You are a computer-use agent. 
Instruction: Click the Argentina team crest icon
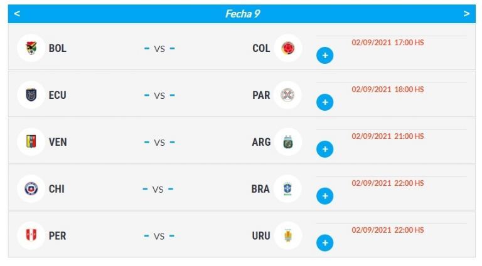(288, 142)
